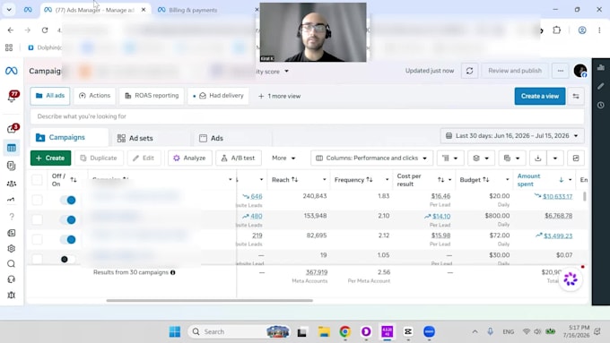Open the $10,633.17 amount spent link

coord(557,196)
